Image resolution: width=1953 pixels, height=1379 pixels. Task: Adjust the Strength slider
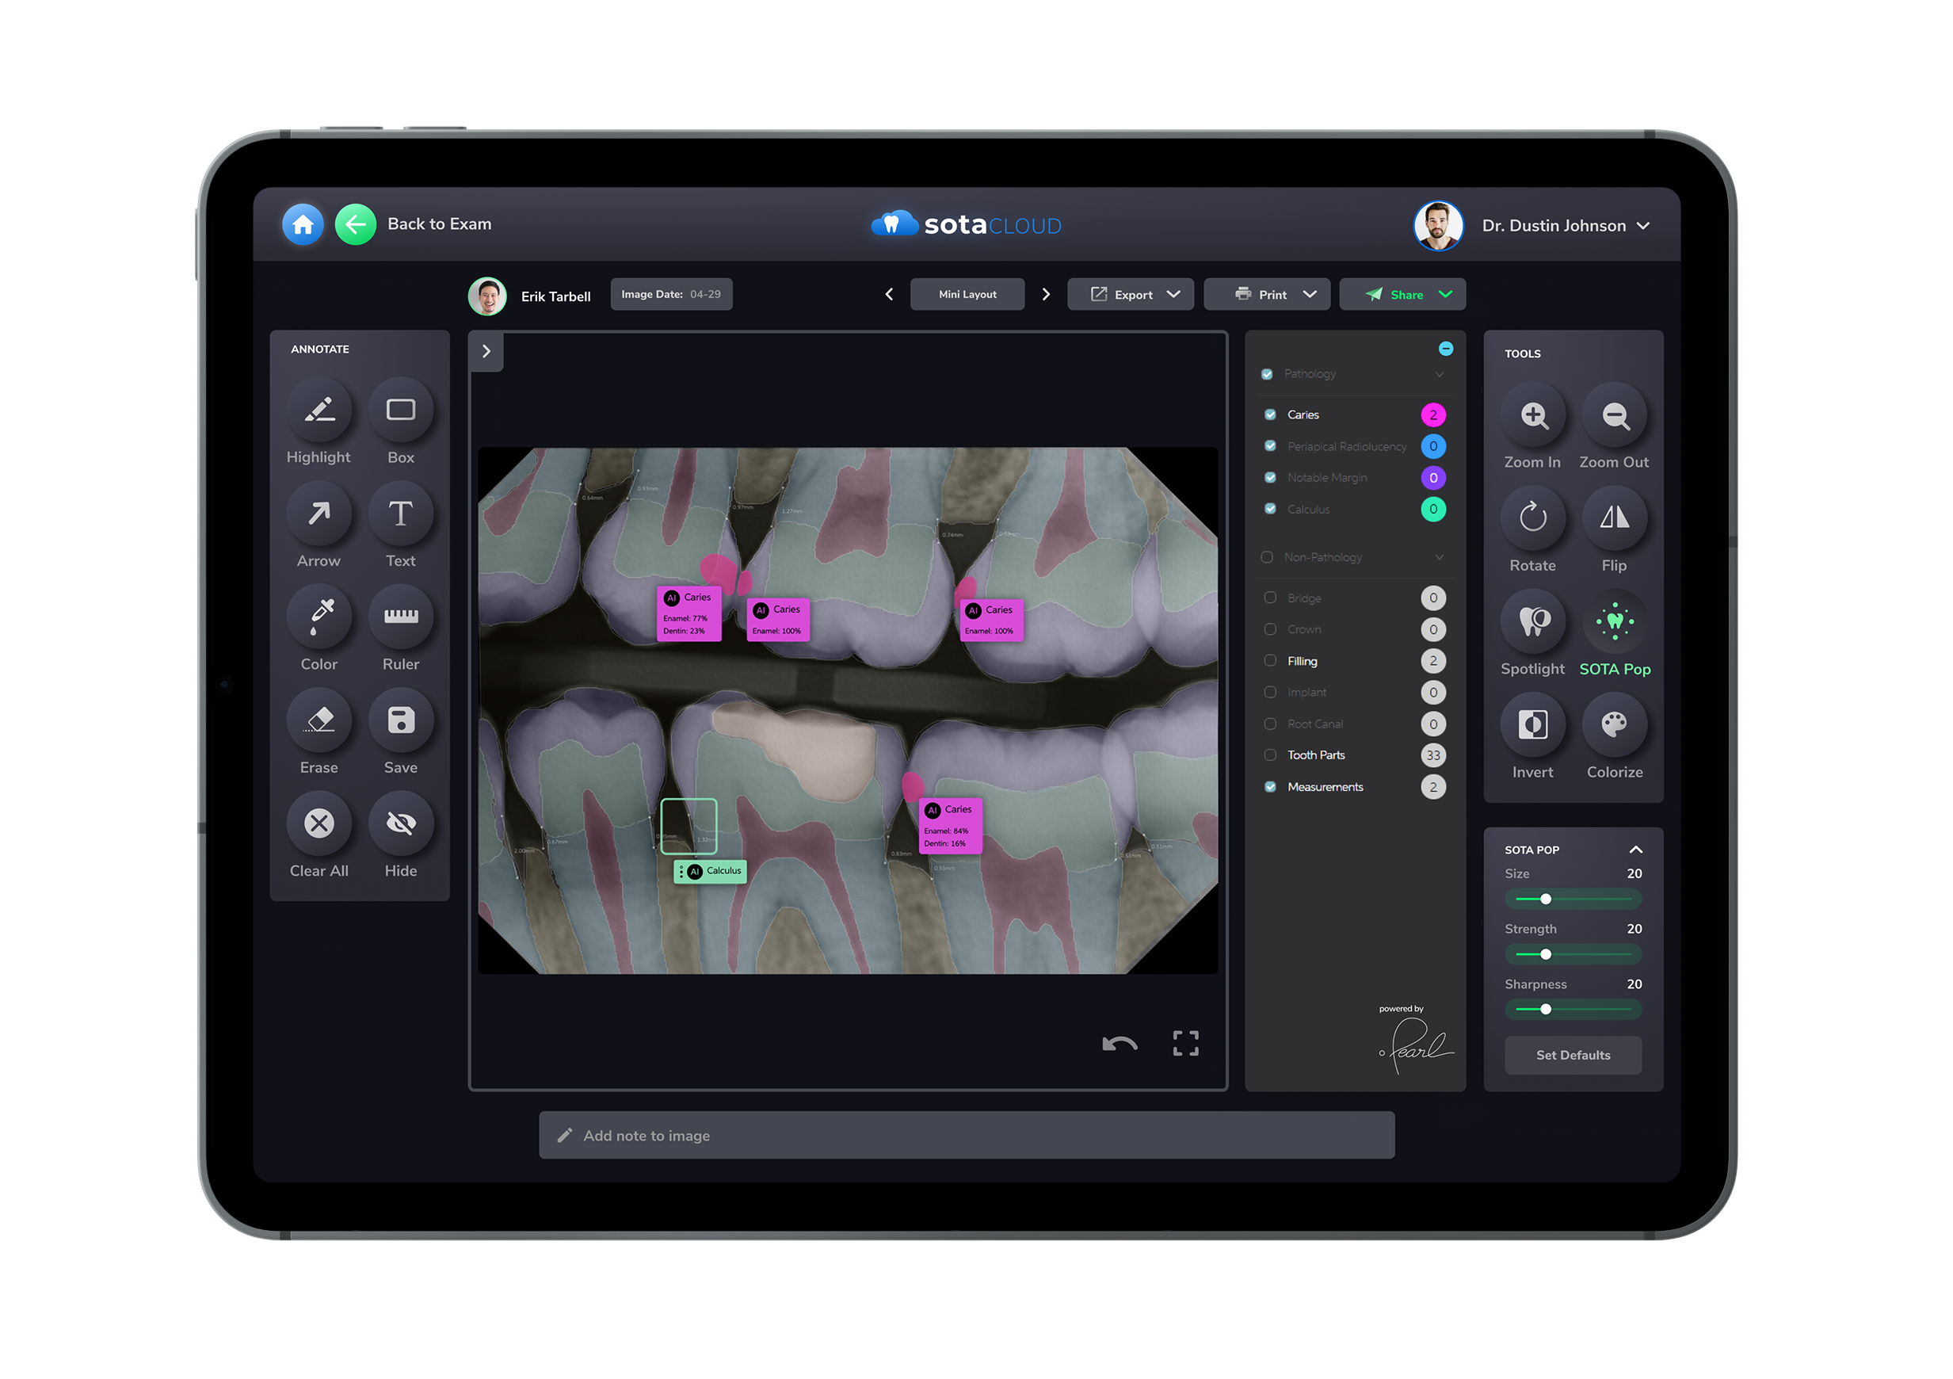tap(1545, 953)
